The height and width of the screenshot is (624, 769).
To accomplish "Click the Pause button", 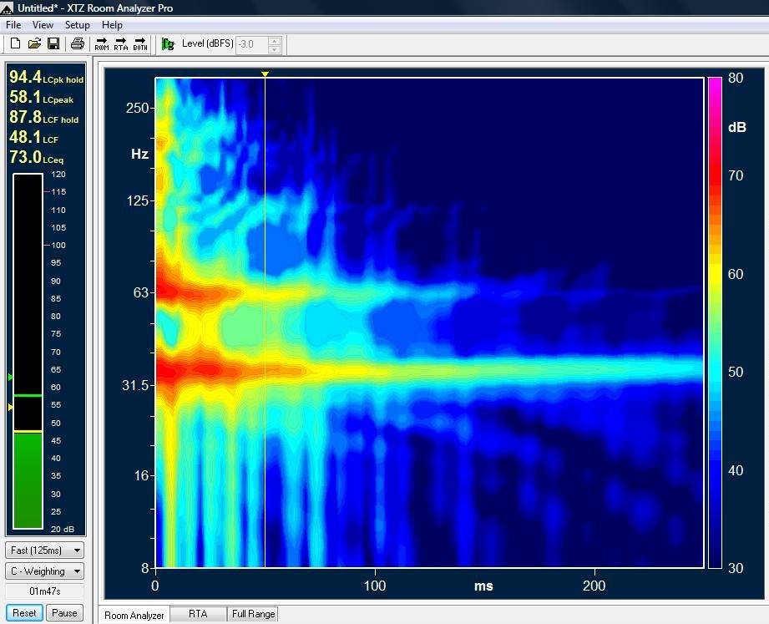I will (64, 612).
